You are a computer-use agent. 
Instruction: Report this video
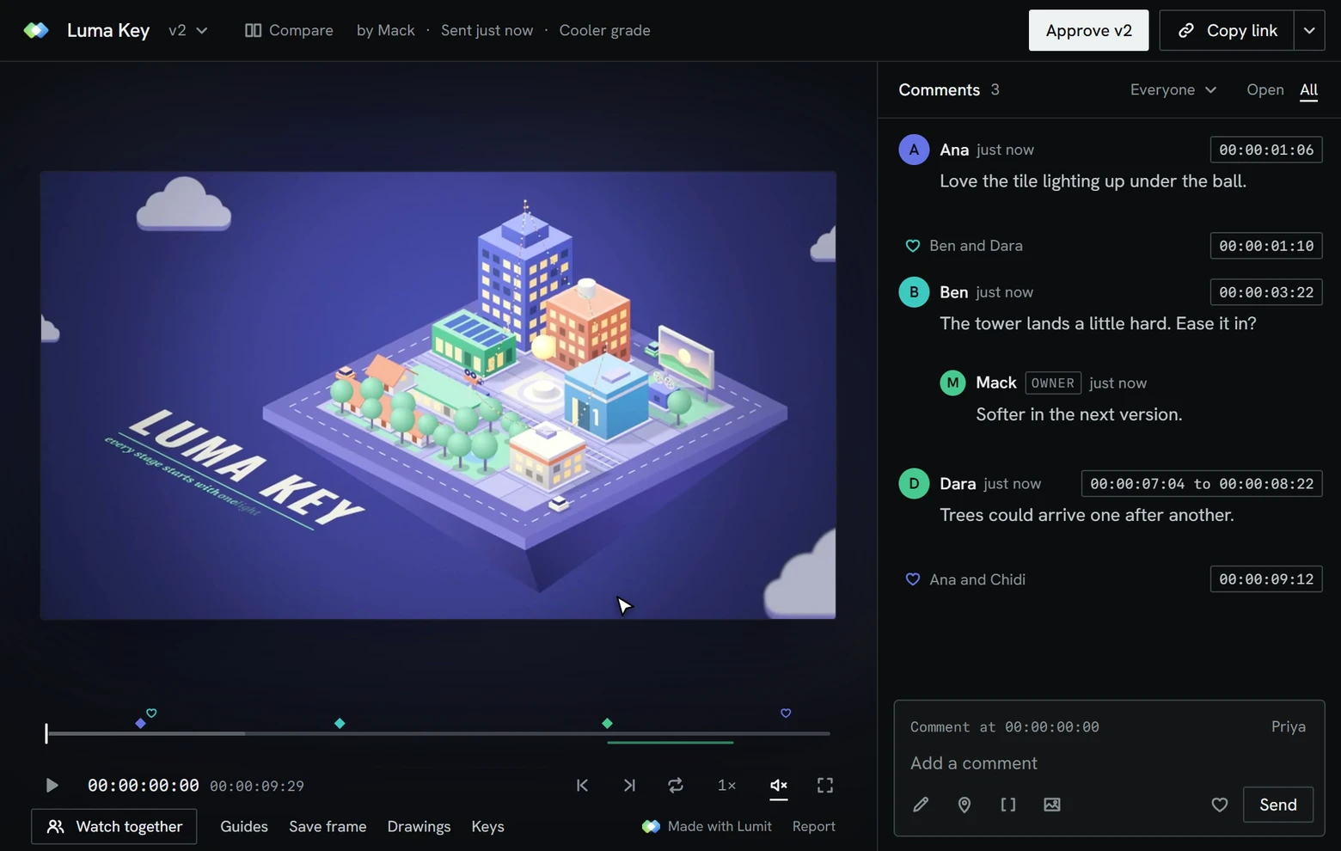click(x=813, y=826)
